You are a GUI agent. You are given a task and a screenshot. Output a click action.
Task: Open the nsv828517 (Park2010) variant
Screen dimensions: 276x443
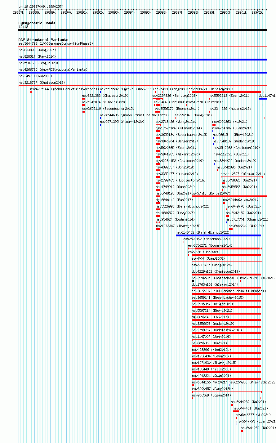37,56
